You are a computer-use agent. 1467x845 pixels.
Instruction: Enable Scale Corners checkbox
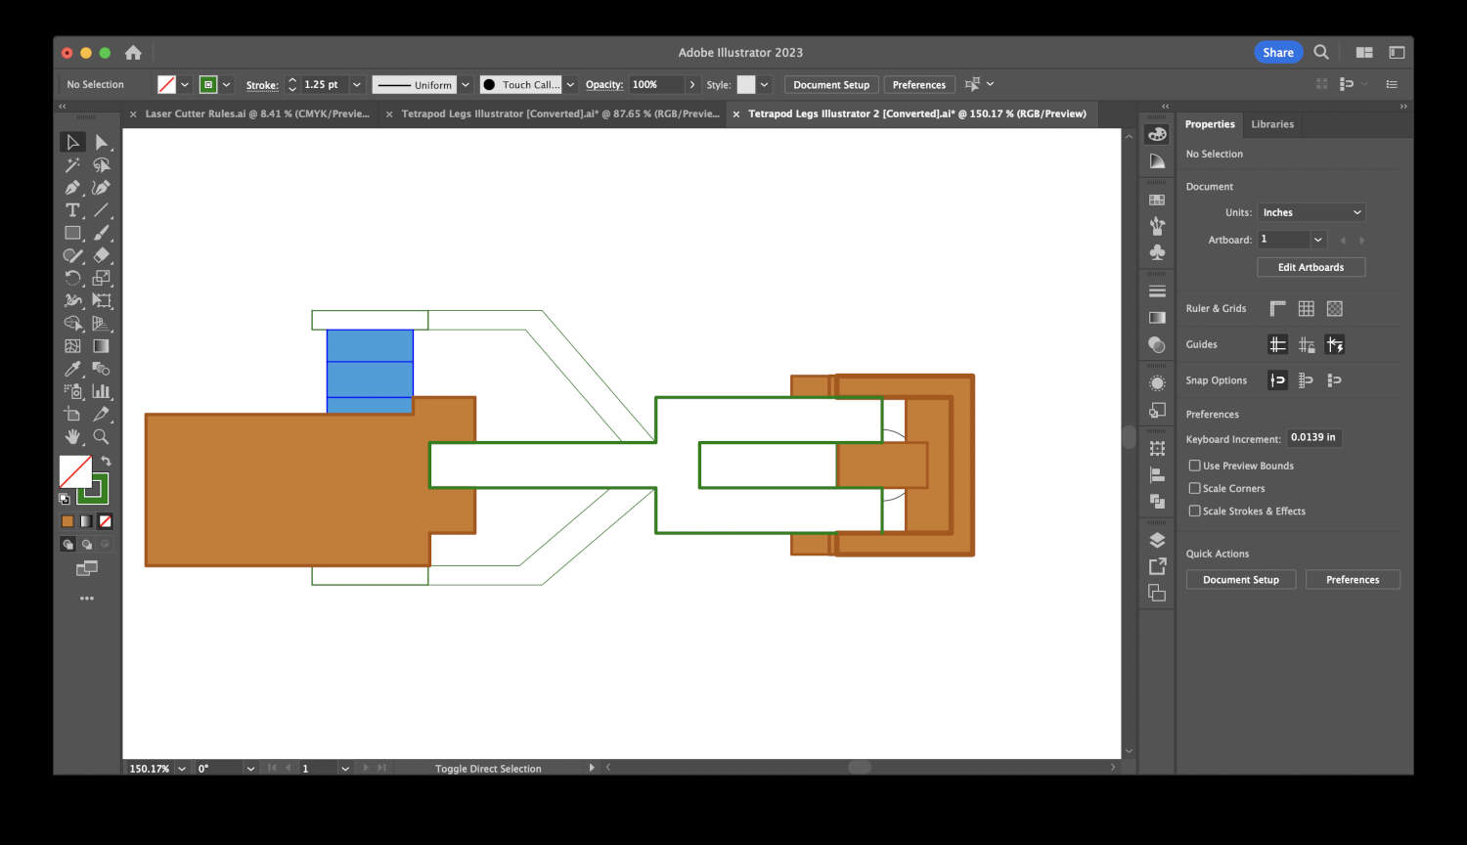(x=1194, y=488)
